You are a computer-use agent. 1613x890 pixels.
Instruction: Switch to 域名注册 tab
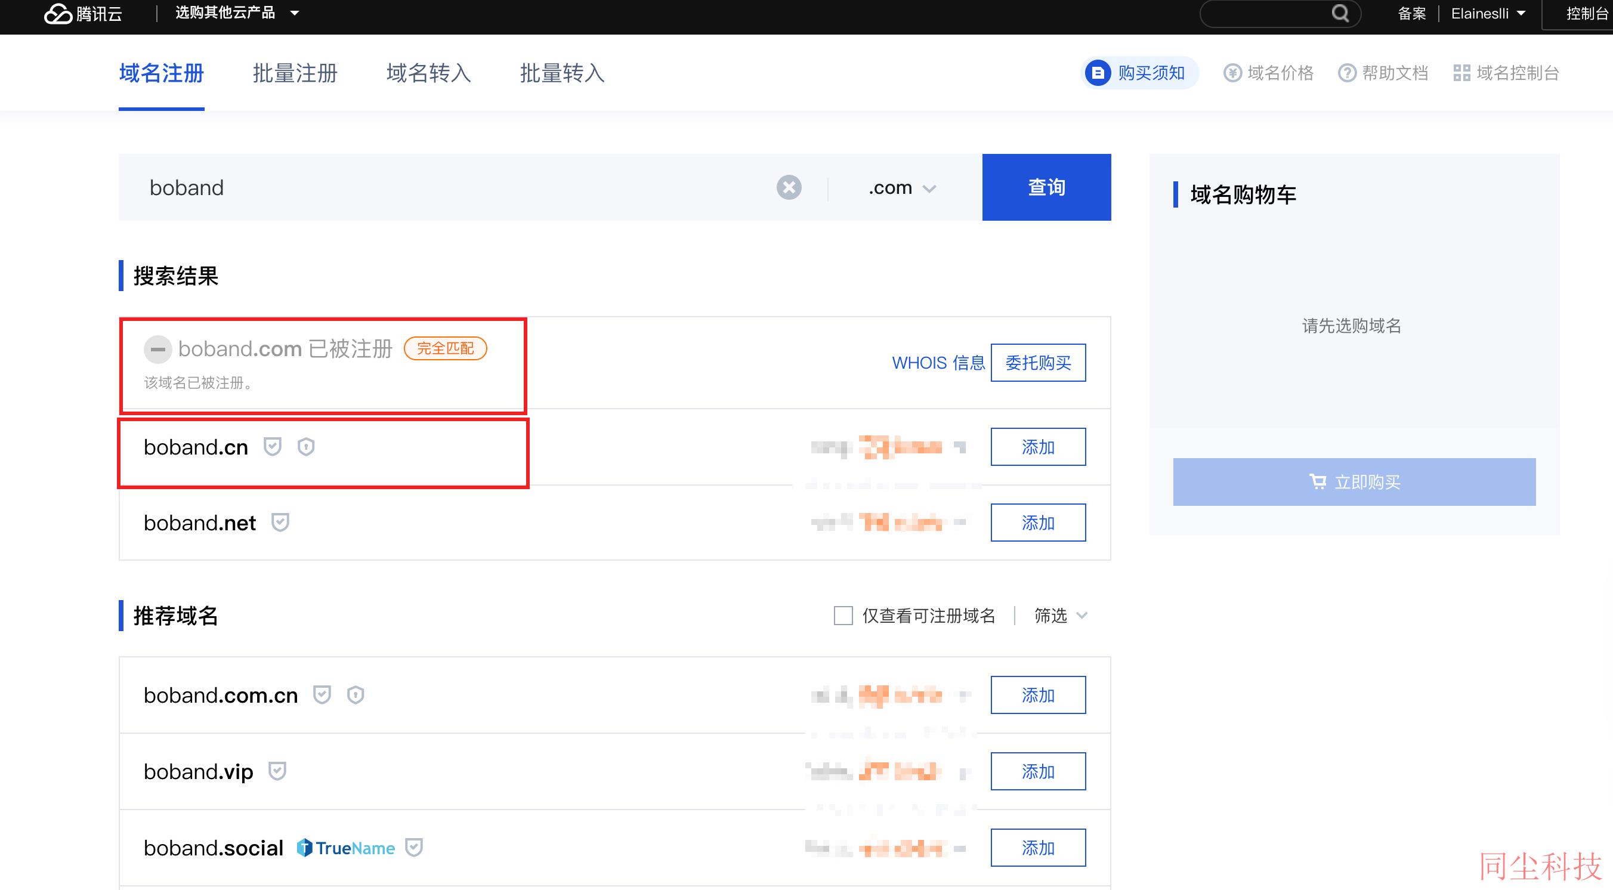(x=162, y=73)
